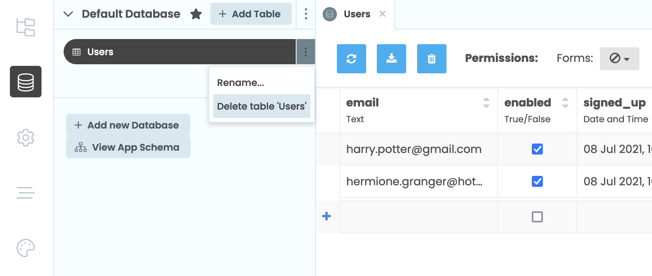This screenshot has width=652, height=276.
Task: Click the blue refresh table button
Action: [351, 59]
